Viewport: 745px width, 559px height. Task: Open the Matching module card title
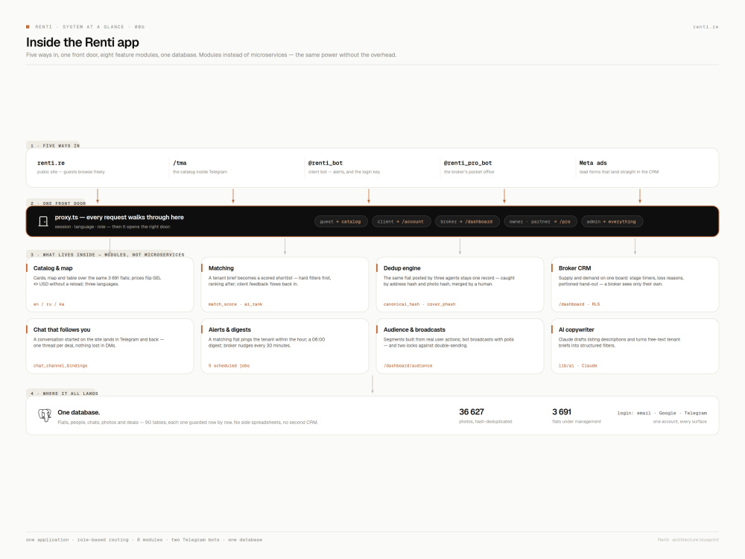[x=221, y=268]
